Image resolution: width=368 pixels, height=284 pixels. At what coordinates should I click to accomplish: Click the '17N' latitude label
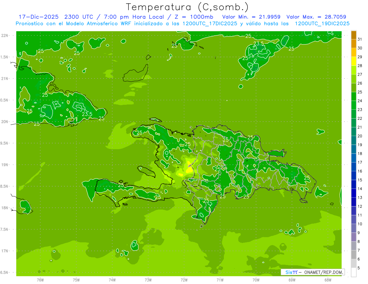(x=5, y=251)
